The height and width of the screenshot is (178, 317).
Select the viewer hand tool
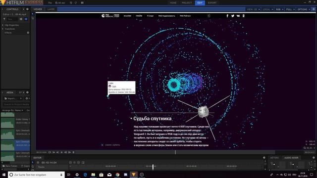(33, 18)
